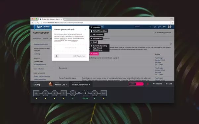Click Manage Default Members in Developers row
The width and height of the screenshot is (199, 124).
coord(160,71)
